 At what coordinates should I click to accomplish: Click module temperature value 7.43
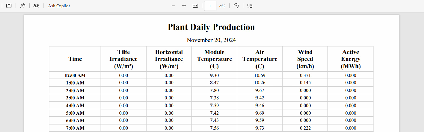tap(214, 120)
